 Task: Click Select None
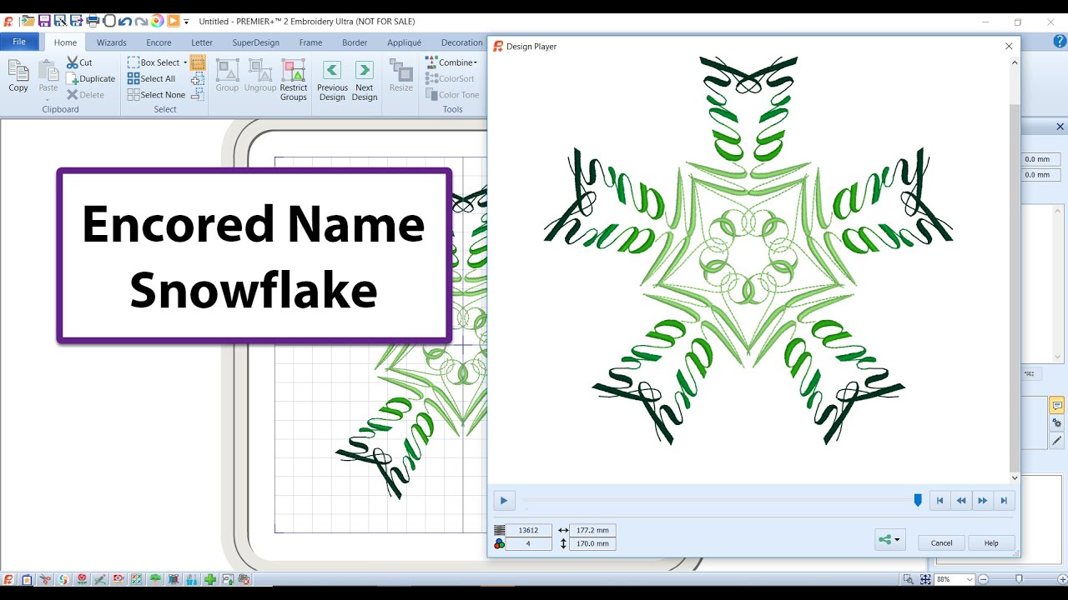pos(156,94)
